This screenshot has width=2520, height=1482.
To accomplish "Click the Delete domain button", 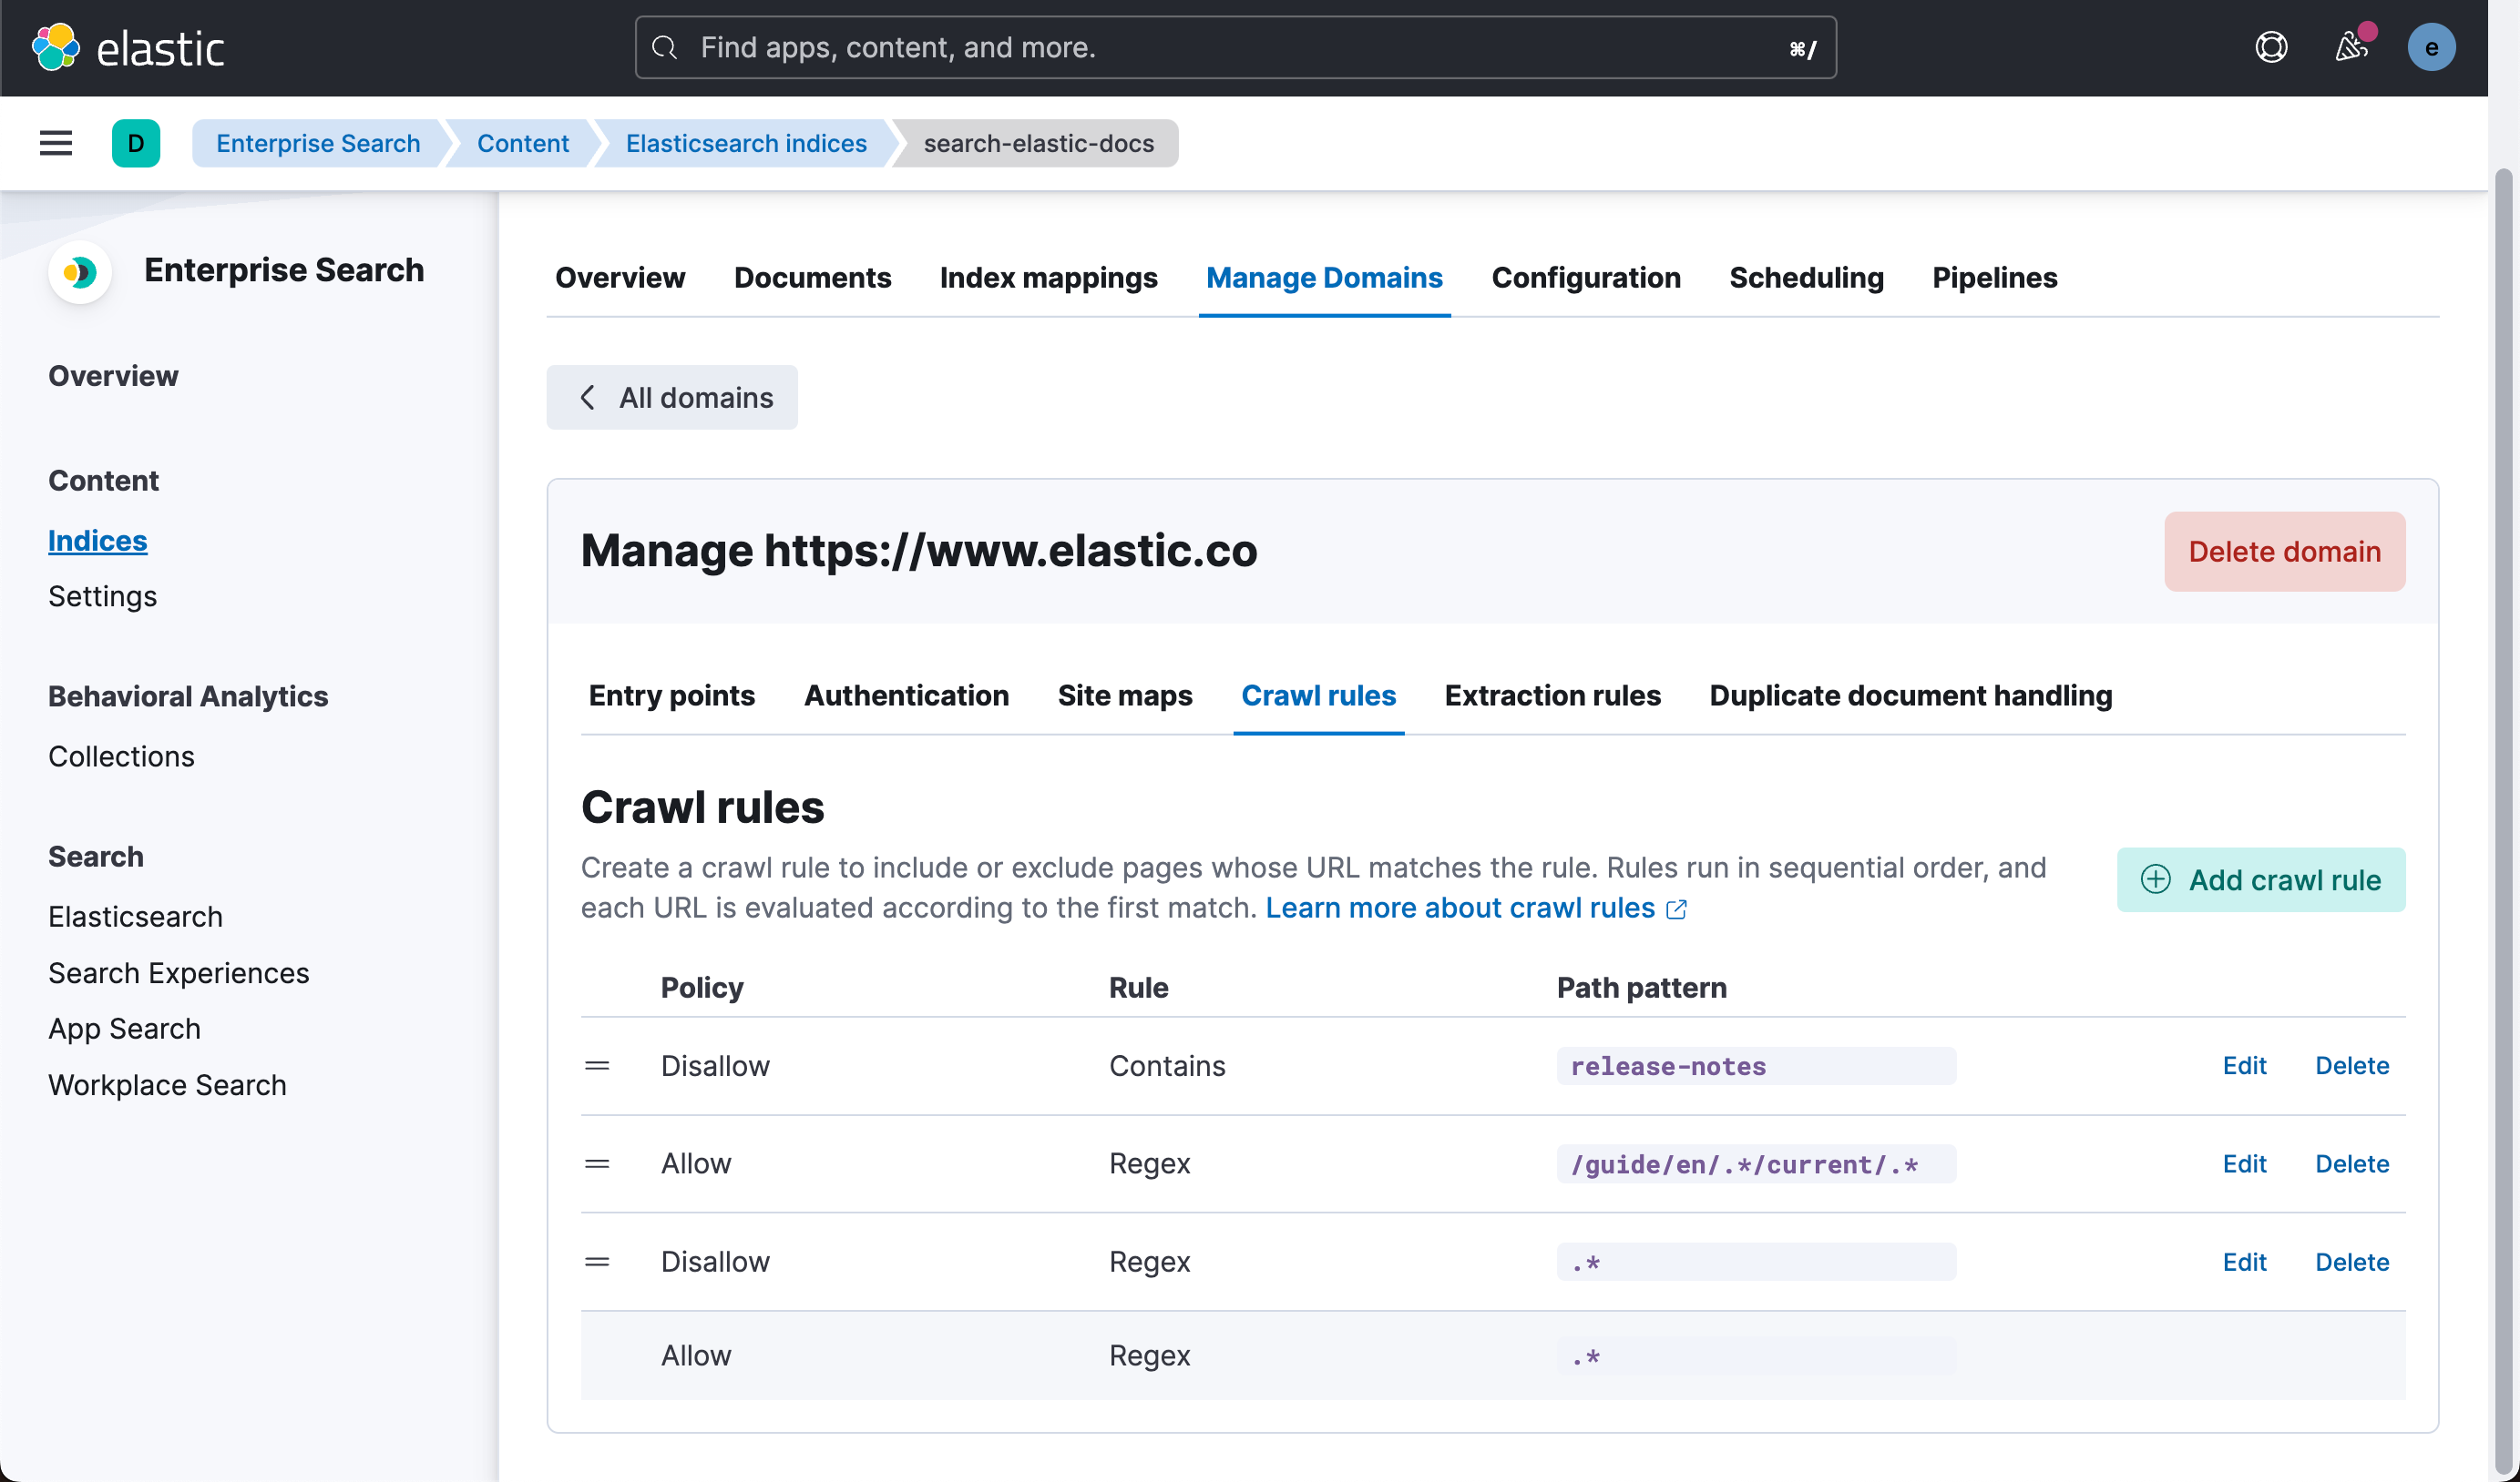I will pyautogui.click(x=2284, y=552).
